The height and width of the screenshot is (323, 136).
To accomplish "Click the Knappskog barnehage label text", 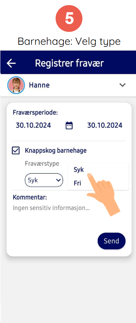I will (x=56, y=151).
